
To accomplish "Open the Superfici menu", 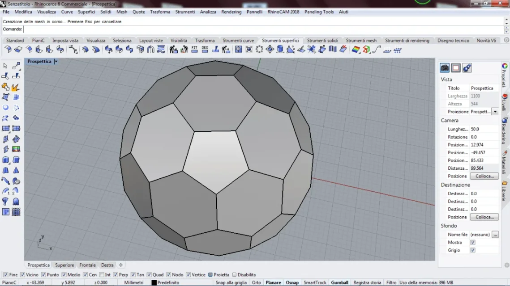I will (86, 12).
